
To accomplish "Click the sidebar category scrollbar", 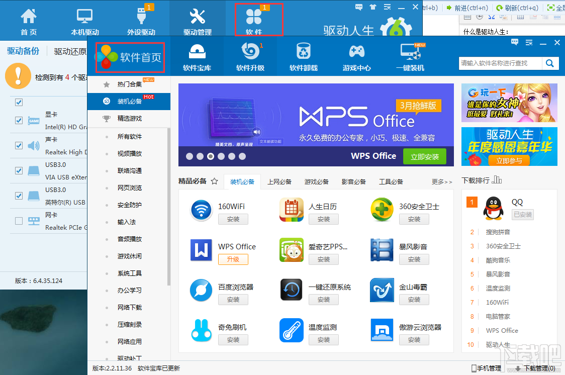I will click(x=168, y=207).
